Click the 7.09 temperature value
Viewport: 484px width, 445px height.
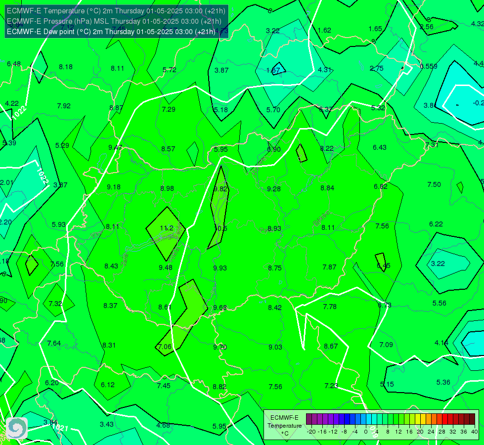(x=386, y=345)
